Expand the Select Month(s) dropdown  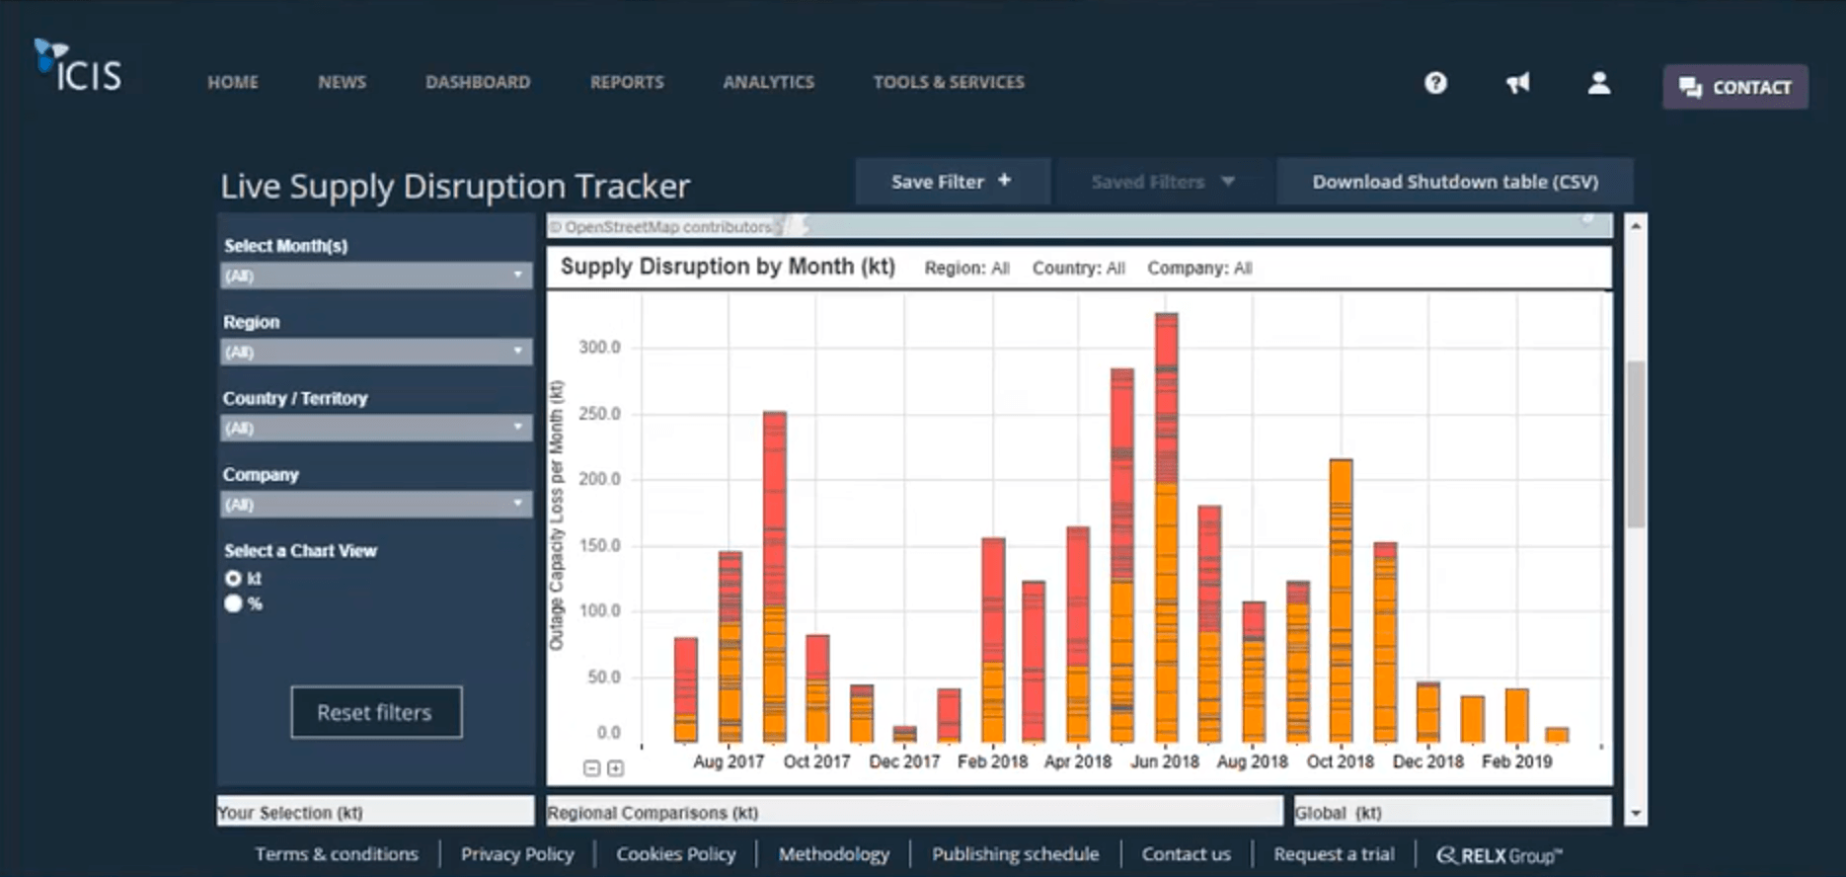click(x=375, y=276)
